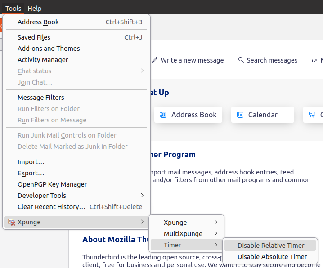Open the Tools menu in menu bar
The image size is (323, 268).
[13, 9]
